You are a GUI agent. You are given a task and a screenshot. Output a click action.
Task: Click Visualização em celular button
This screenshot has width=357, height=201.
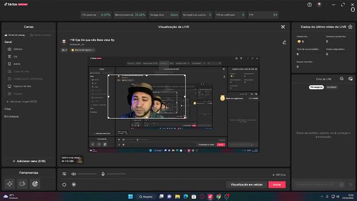(x=247, y=185)
